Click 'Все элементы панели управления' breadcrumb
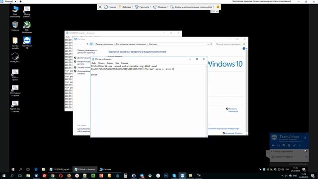Screen dimensions: 318x179 (x=131, y=44)
